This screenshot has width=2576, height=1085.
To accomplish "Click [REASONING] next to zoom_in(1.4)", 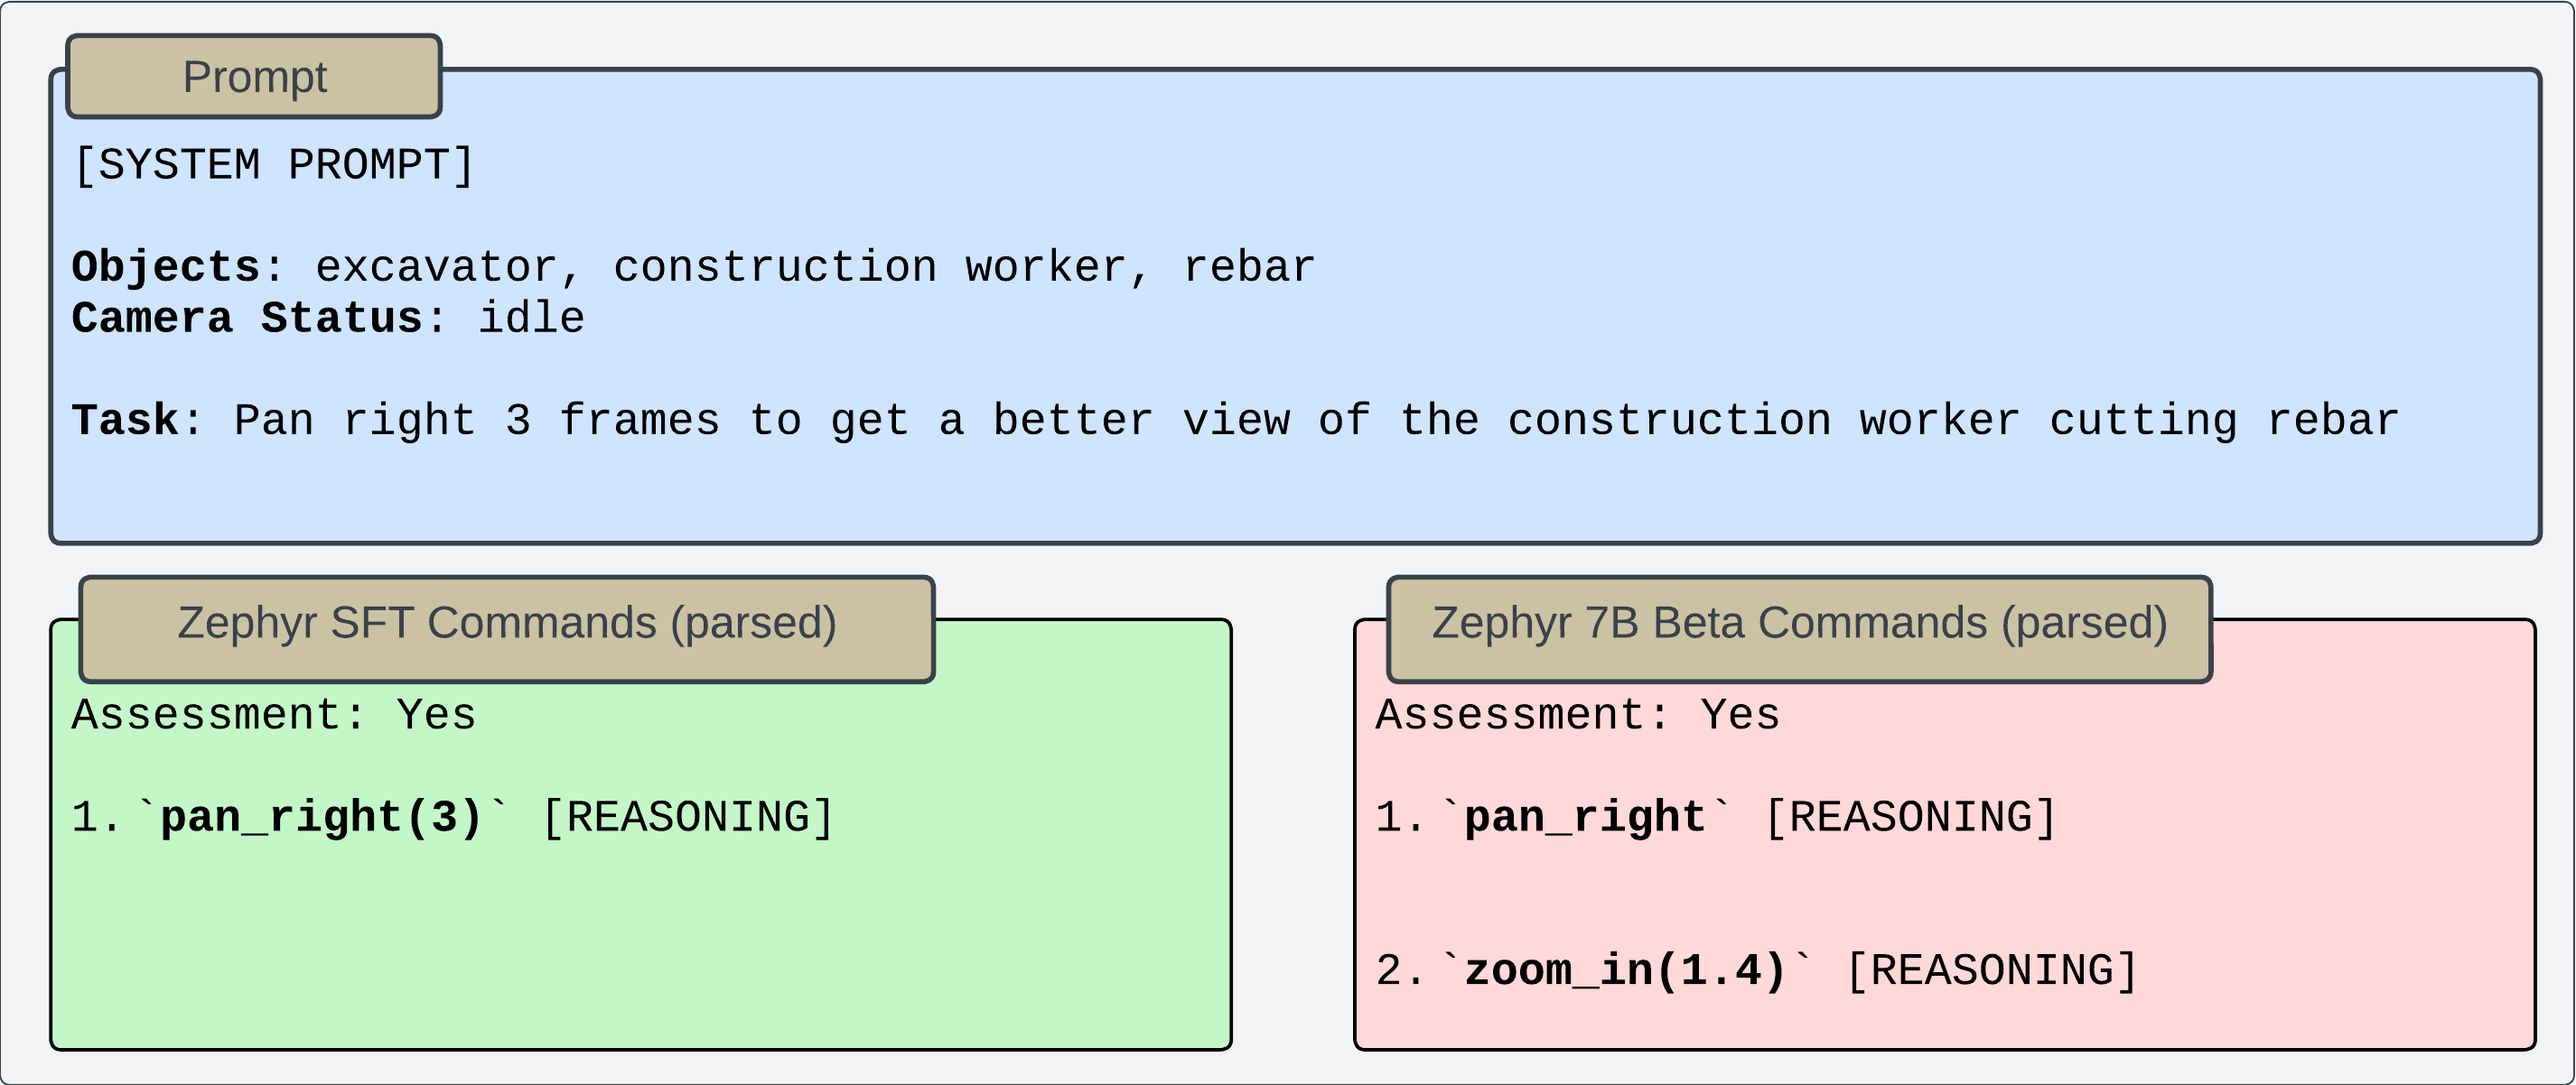I will (1992, 971).
